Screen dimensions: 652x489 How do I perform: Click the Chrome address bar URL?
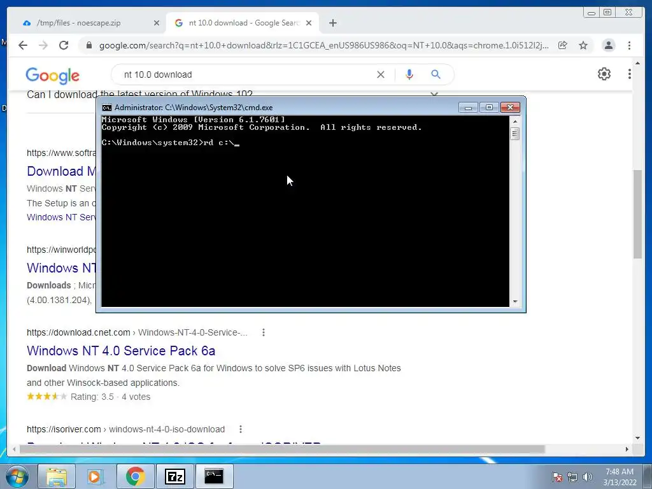pyautogui.click(x=323, y=45)
